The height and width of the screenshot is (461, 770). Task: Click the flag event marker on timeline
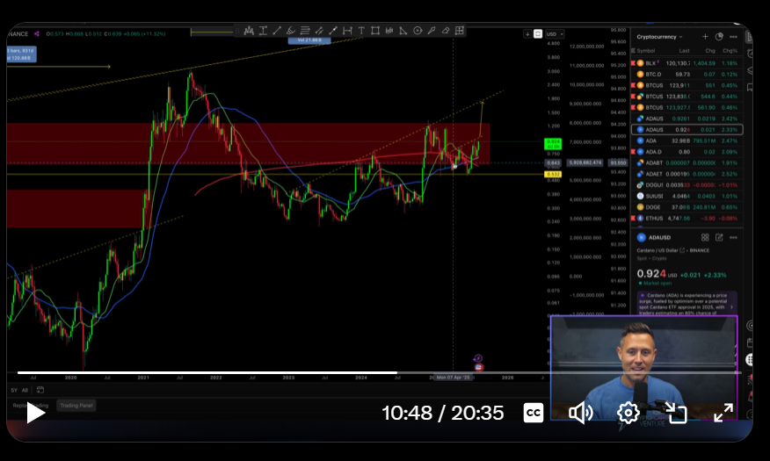coord(478,367)
